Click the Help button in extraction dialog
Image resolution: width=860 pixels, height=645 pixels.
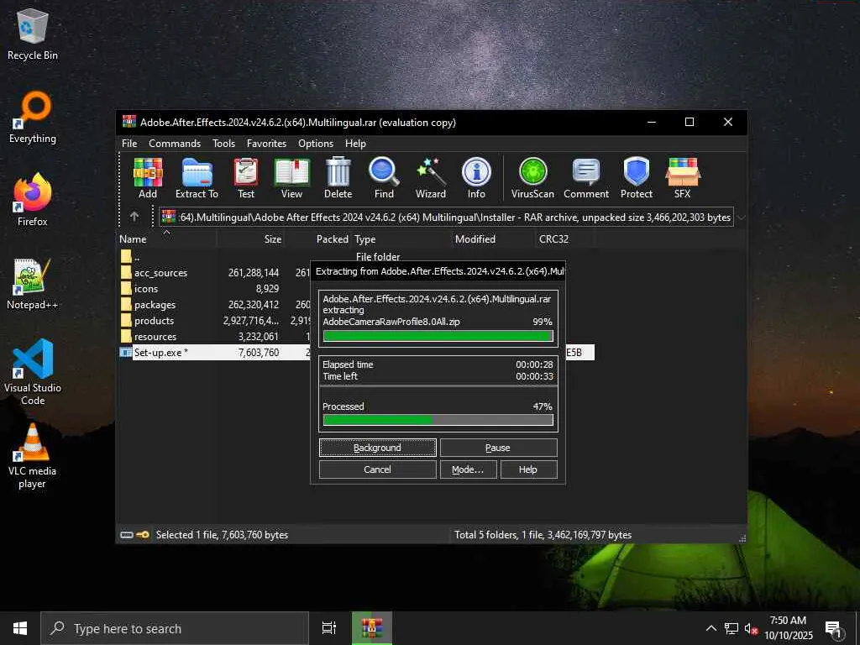click(528, 469)
